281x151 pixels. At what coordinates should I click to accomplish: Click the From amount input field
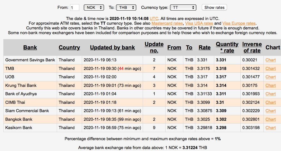click(75, 7)
